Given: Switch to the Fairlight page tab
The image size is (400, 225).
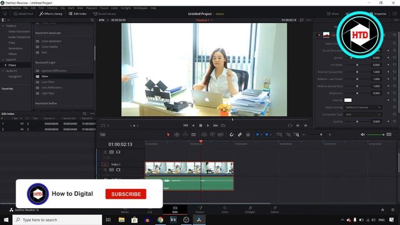Looking at the screenshot, I should click(250, 210).
